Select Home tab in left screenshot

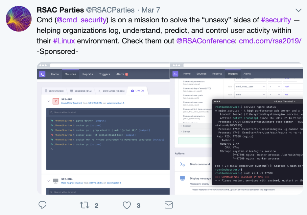coord(55,74)
